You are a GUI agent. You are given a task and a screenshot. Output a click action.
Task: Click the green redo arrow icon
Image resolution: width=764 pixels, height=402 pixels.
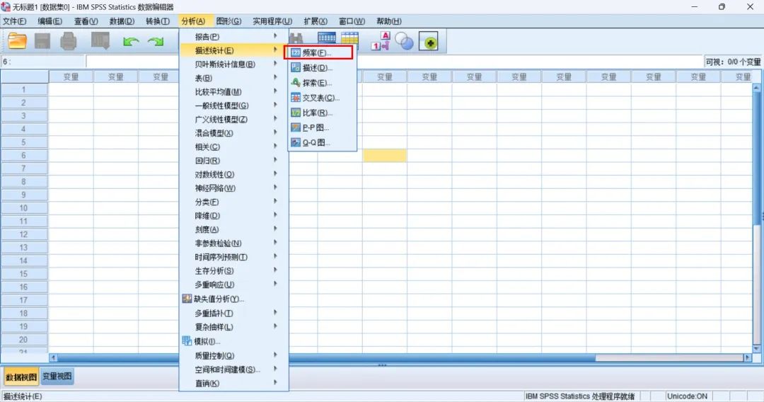(x=156, y=42)
